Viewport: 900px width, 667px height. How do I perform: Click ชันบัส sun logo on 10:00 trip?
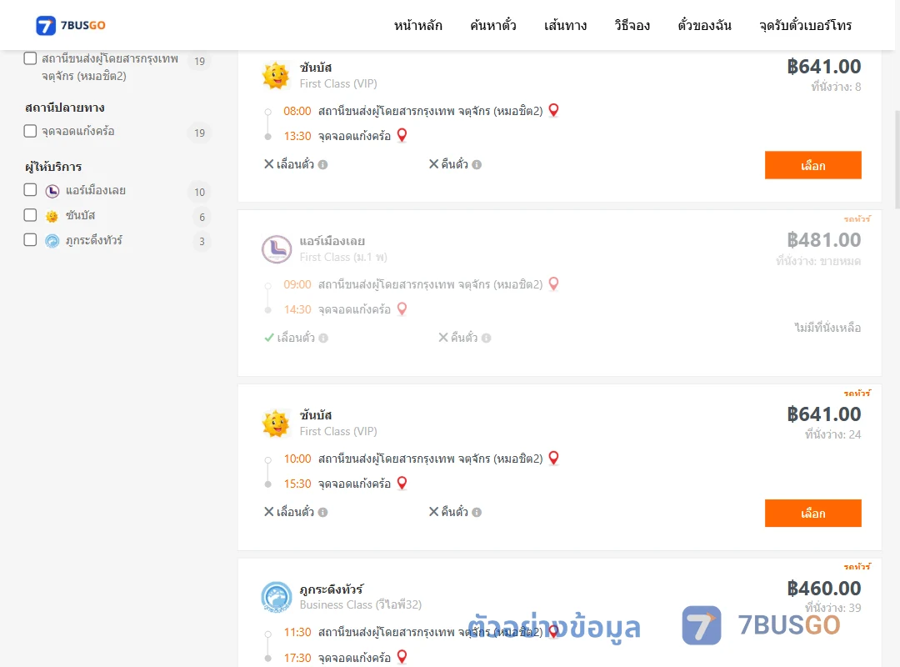276,424
